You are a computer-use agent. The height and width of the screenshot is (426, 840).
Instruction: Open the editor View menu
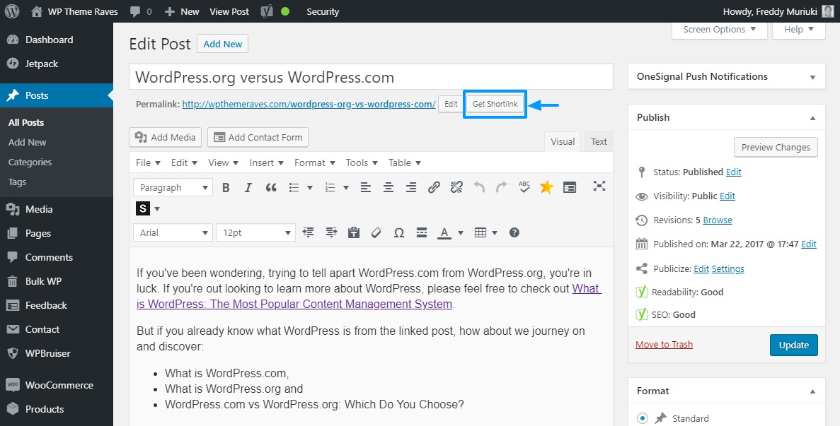point(224,162)
